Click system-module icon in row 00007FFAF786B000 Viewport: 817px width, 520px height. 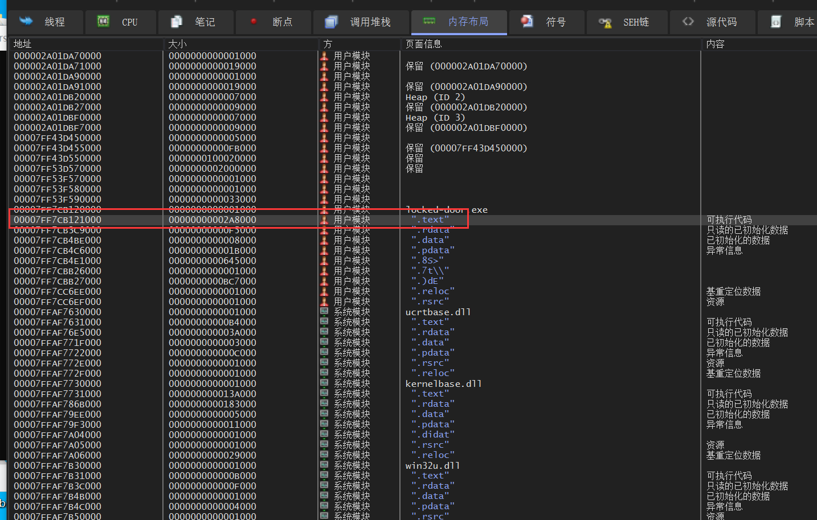pos(324,404)
